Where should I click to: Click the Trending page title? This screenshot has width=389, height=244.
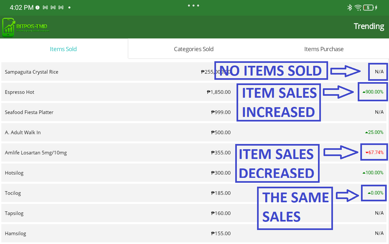369,26
